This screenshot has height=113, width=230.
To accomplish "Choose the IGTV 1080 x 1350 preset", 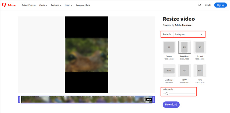I will pos(184,71).
